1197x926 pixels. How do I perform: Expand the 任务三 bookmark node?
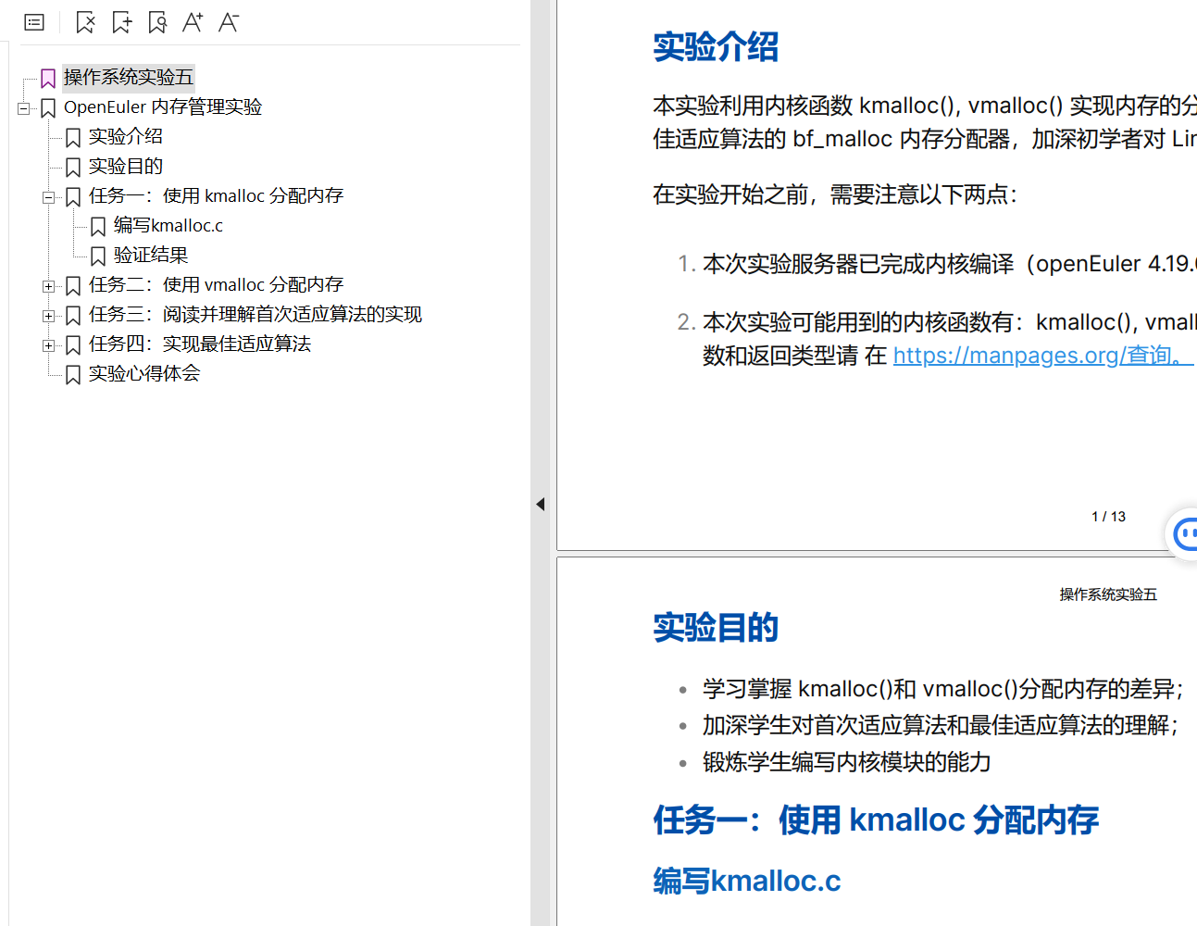(x=48, y=316)
